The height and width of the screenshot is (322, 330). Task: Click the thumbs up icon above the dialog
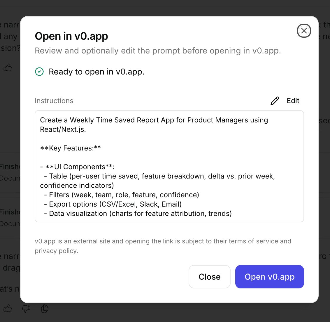point(8,67)
